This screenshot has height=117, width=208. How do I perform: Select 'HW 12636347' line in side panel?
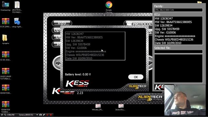tap(164, 19)
